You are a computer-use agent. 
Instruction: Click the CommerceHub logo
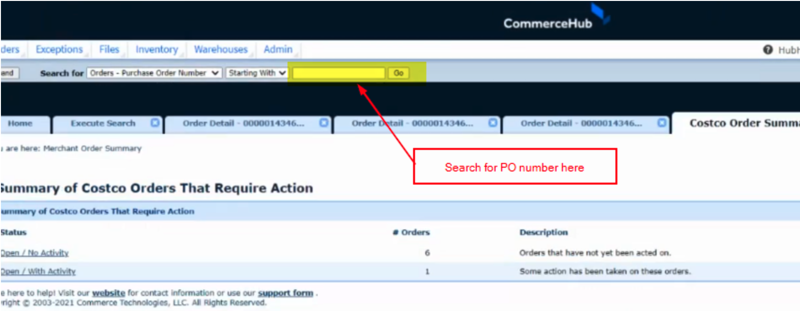click(x=556, y=18)
